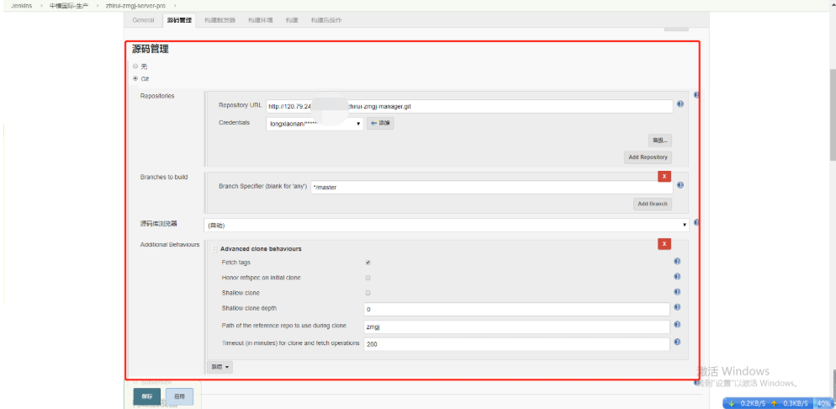
Task: Expand the 新增 behaviours dropdown button
Action: coord(220,367)
